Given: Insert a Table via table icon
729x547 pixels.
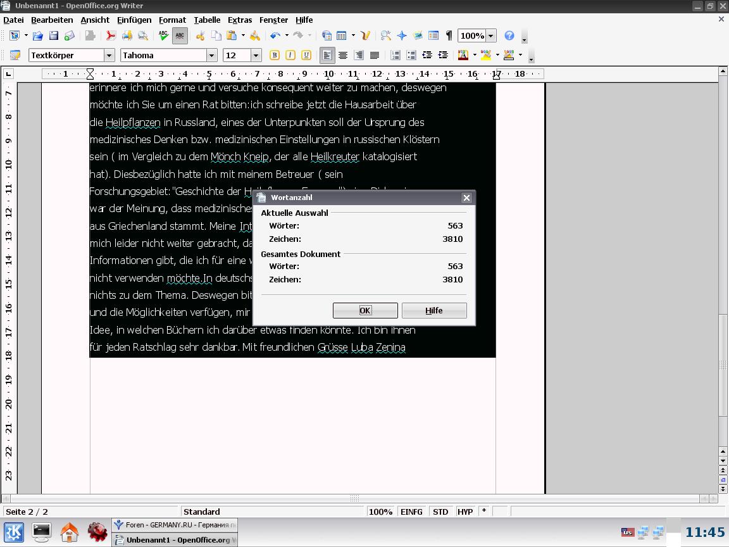Looking at the screenshot, I should pos(342,36).
